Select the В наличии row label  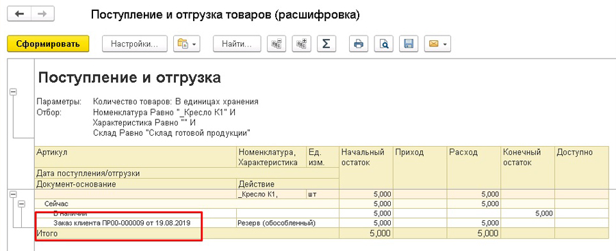click(x=70, y=213)
